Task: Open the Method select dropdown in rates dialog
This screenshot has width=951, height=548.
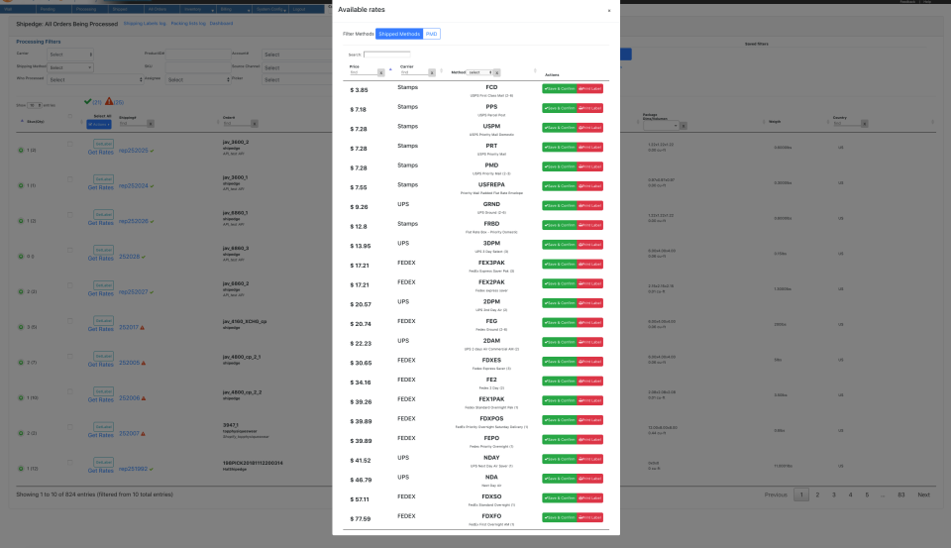Action: [479, 72]
